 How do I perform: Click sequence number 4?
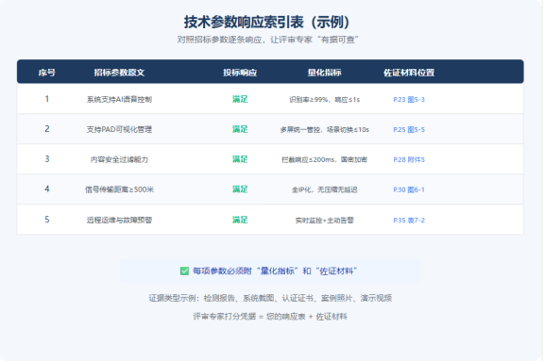pyautogui.click(x=47, y=189)
